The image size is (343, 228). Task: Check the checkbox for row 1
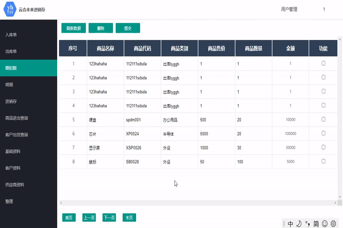323,63
